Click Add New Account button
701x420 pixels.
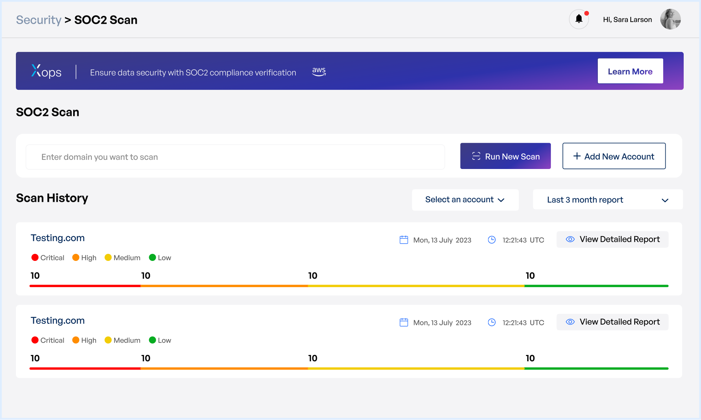(614, 156)
